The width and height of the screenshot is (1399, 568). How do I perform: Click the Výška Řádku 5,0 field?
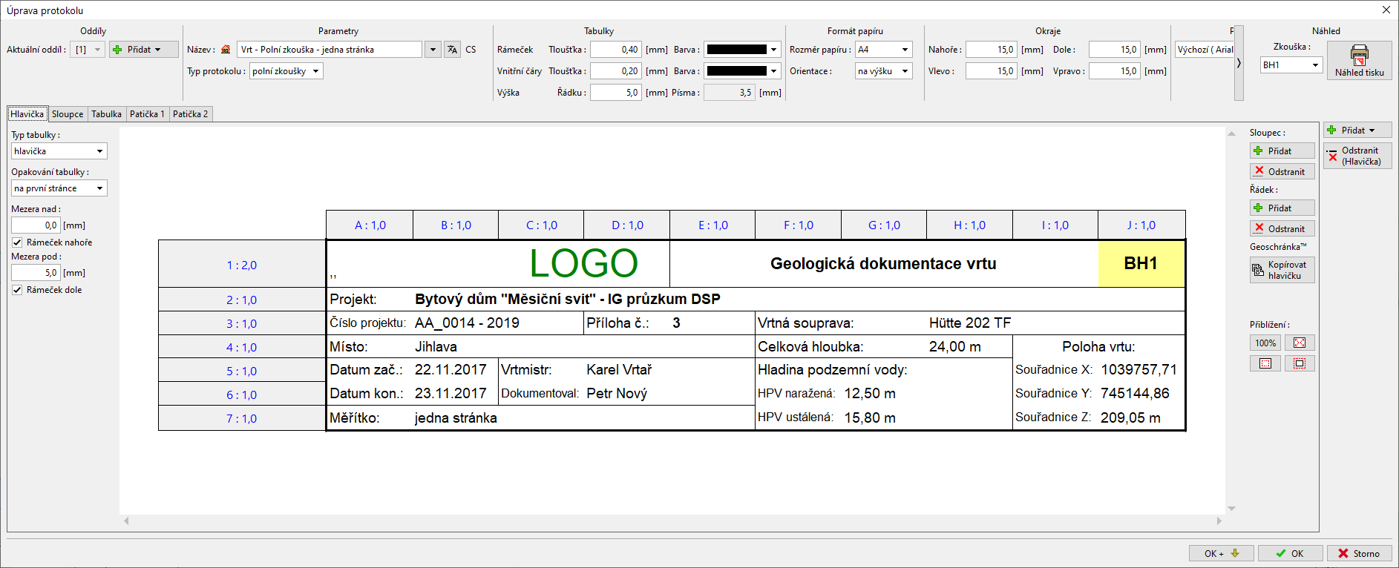[x=615, y=93]
